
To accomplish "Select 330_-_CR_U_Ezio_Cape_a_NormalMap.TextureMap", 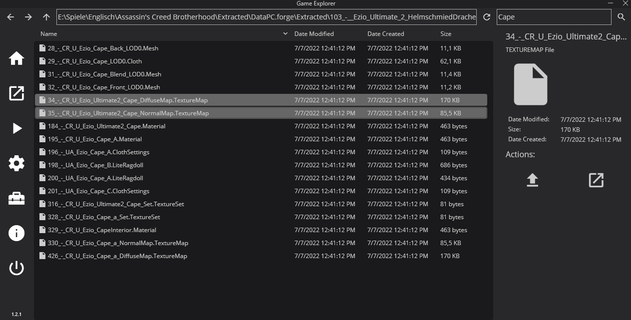I will (261, 243).
